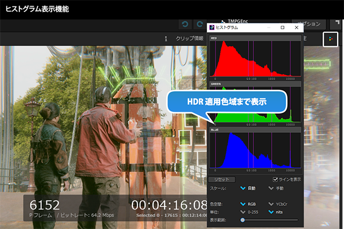Toggle the ラインを表示 checkbox

coord(275,179)
